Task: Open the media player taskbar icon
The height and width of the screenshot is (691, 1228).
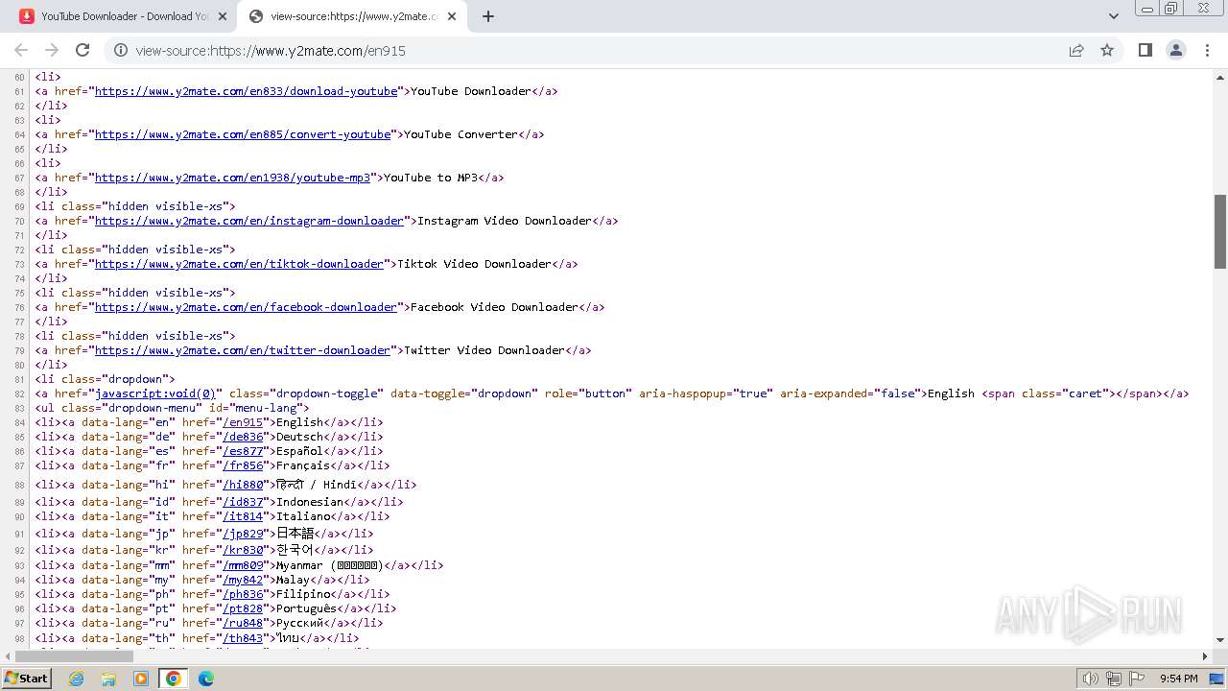Action: pos(141,679)
